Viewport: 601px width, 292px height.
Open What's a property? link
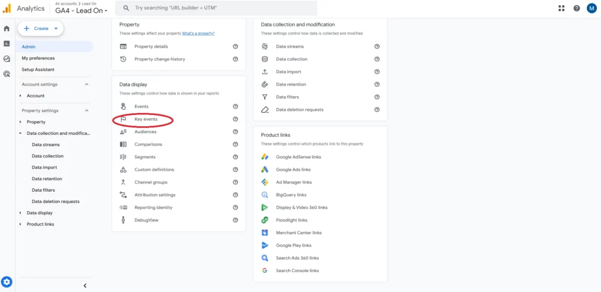click(x=198, y=33)
